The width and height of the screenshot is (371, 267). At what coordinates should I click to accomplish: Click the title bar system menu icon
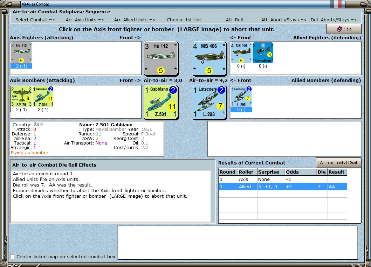tap(10, 4)
